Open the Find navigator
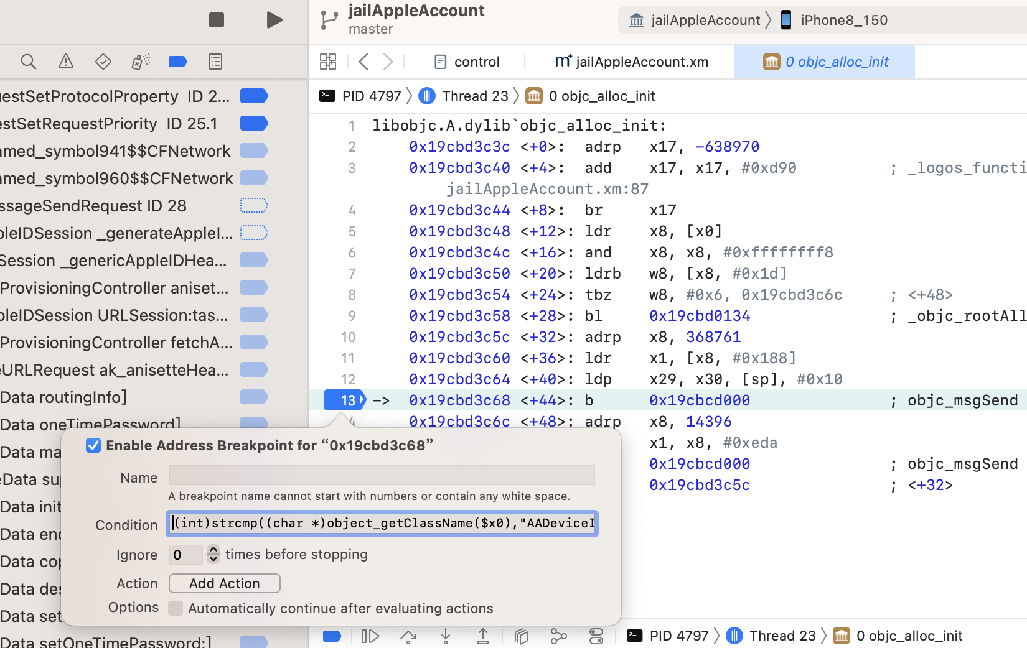Viewport: 1027px width, 648px height. pyautogui.click(x=28, y=62)
